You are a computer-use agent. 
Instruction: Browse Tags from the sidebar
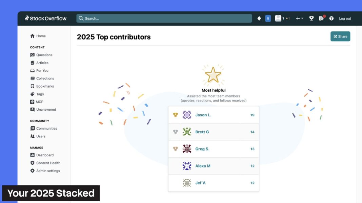coord(40,94)
